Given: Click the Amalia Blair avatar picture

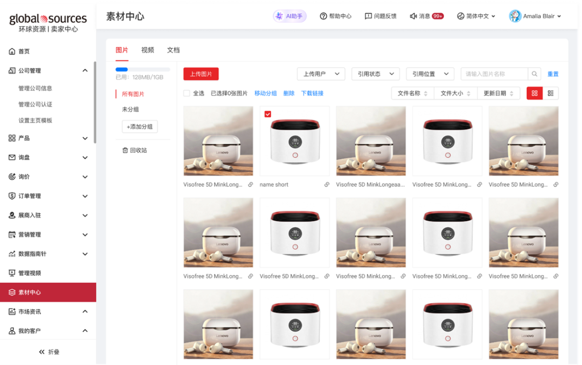Looking at the screenshot, I should click(x=515, y=16).
